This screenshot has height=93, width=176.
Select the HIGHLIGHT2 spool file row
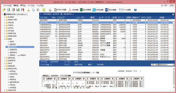point(106,34)
